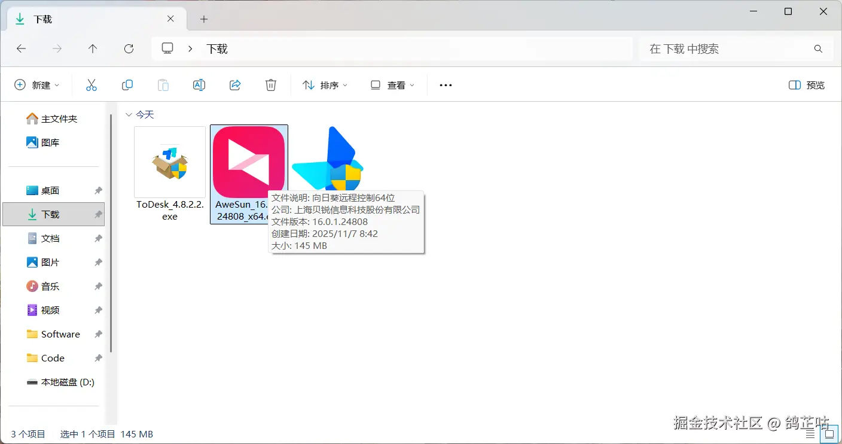Click the pin icon beside Code
The image size is (842, 444).
point(98,358)
